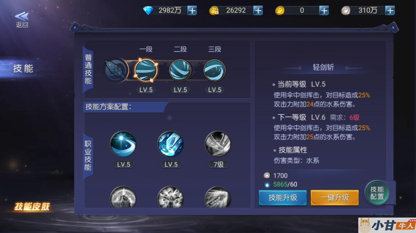The image size is (416, 233).
Task: Add bound gold with the plus button
Action: [258, 10]
